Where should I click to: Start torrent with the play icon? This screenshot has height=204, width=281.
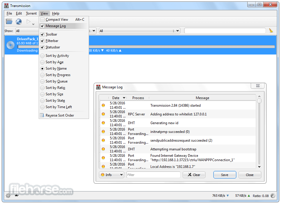point(28,22)
